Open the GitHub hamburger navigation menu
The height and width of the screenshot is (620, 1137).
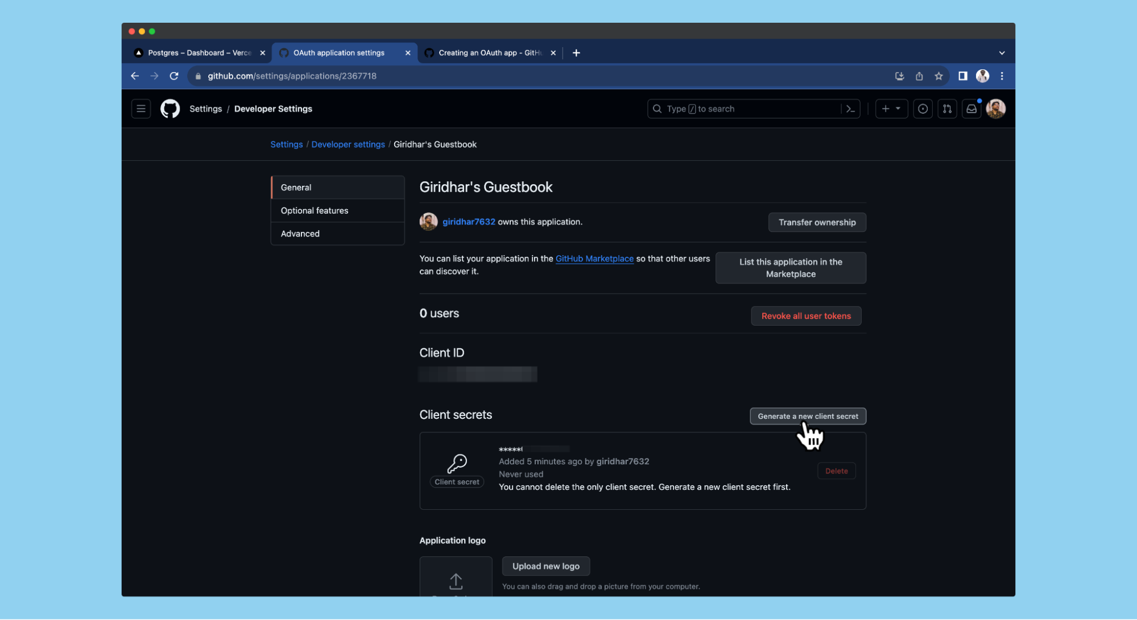pyautogui.click(x=140, y=109)
